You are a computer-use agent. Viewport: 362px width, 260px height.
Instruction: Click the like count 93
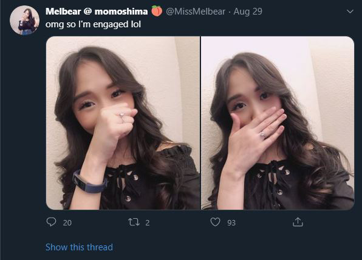click(x=231, y=222)
